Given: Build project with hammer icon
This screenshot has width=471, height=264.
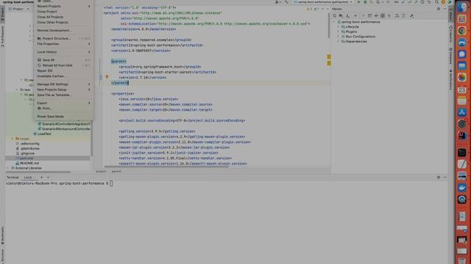Looking at the screenshot, I should (286, 2).
